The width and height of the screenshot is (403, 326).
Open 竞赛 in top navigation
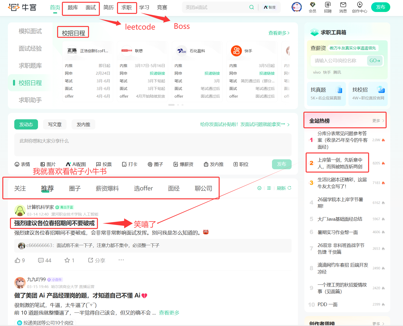[162, 7]
